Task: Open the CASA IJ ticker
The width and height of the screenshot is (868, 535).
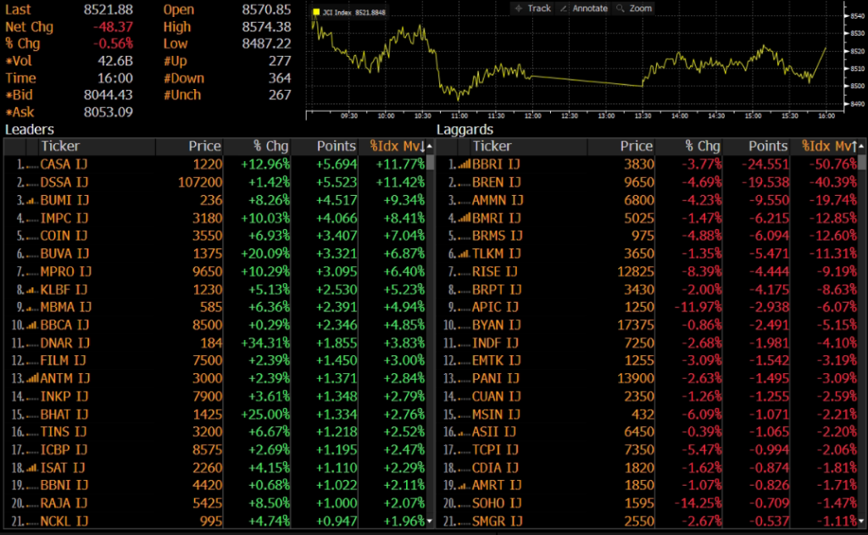Action: pos(64,164)
